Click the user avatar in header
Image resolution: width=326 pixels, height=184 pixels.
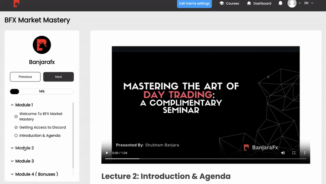point(292,3)
